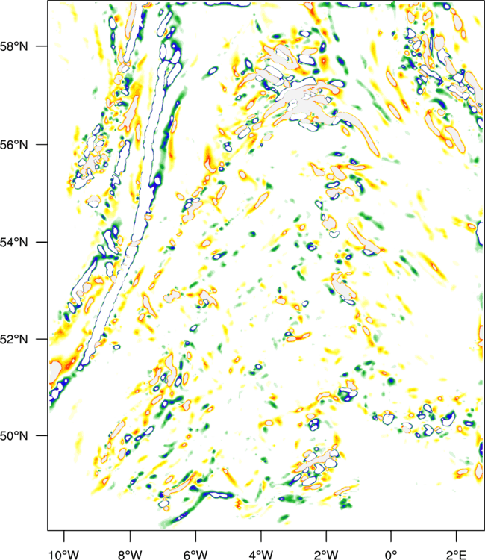Select the 2°W longitude label

[326, 554]
